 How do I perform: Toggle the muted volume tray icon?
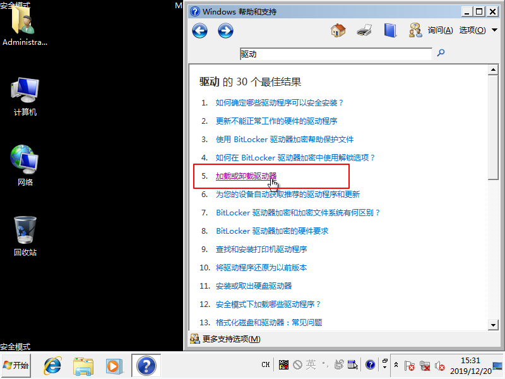pos(440,366)
